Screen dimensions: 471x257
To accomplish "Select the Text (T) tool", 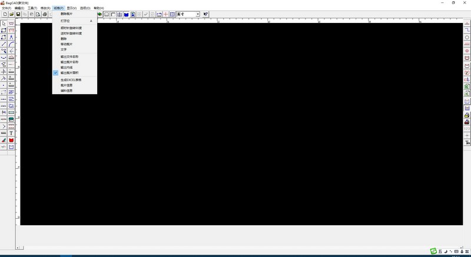I will (x=11, y=133).
